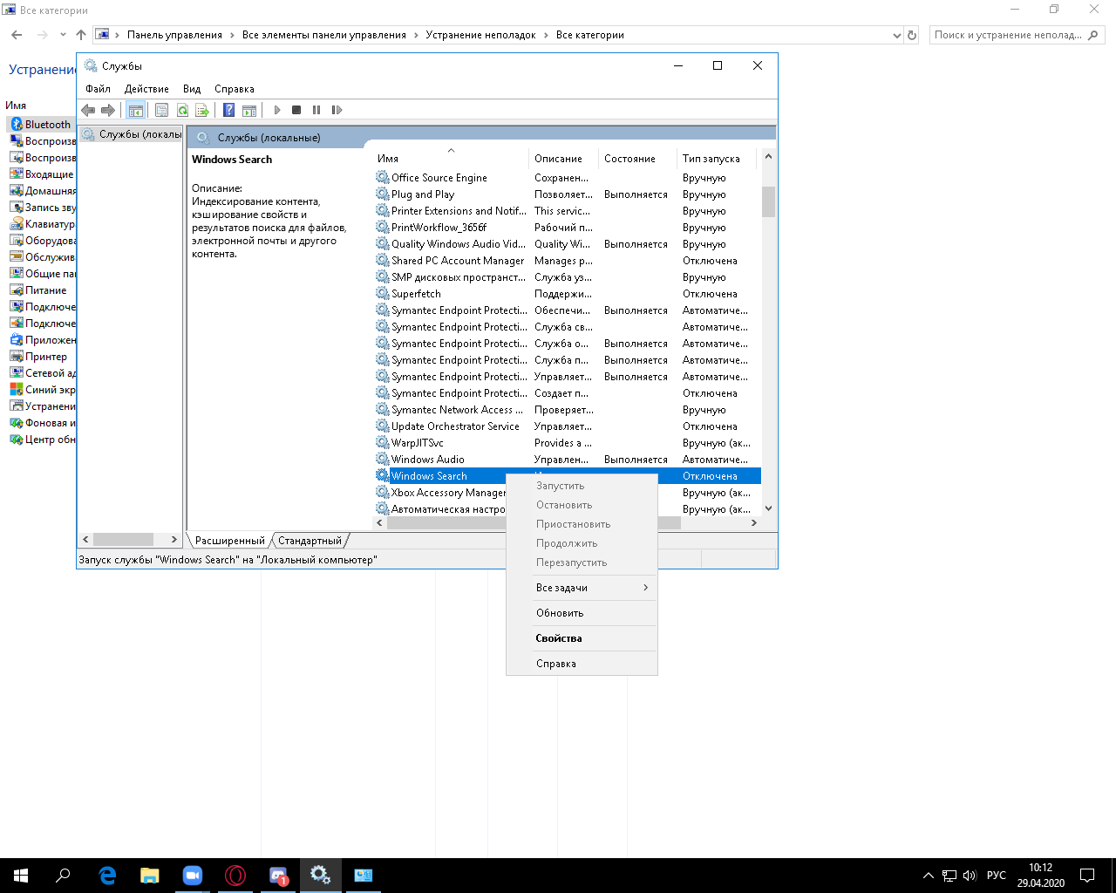Viewport: 1116px width, 893px height.
Task: Open the Вид menu
Action: [x=192, y=89]
